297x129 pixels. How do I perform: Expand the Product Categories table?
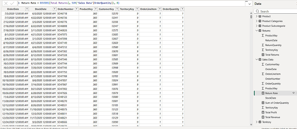point(257,21)
